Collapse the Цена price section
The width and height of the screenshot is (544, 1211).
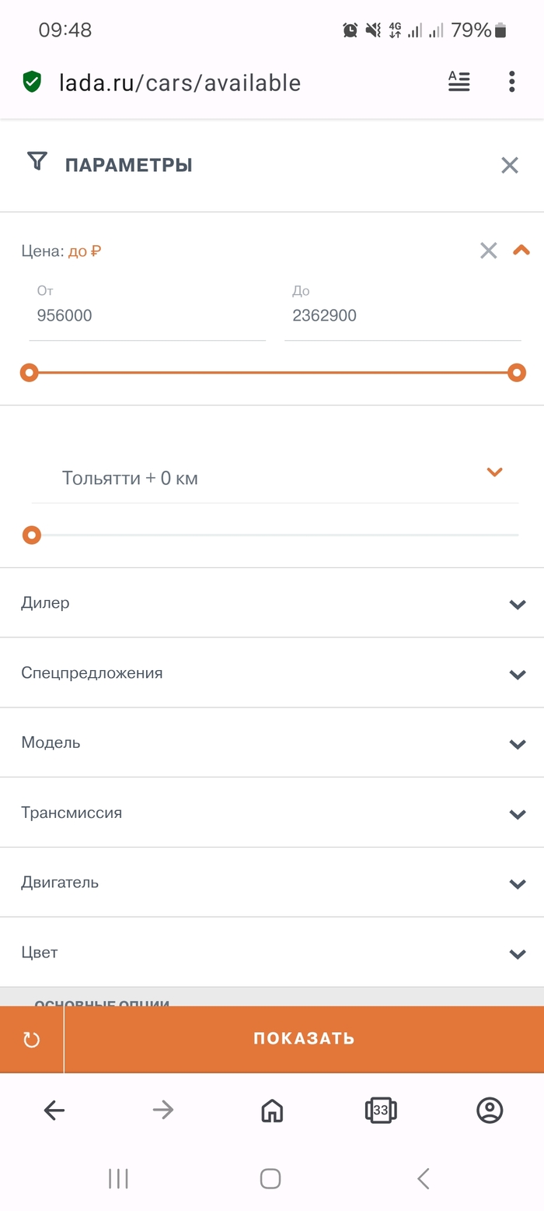[x=521, y=251]
